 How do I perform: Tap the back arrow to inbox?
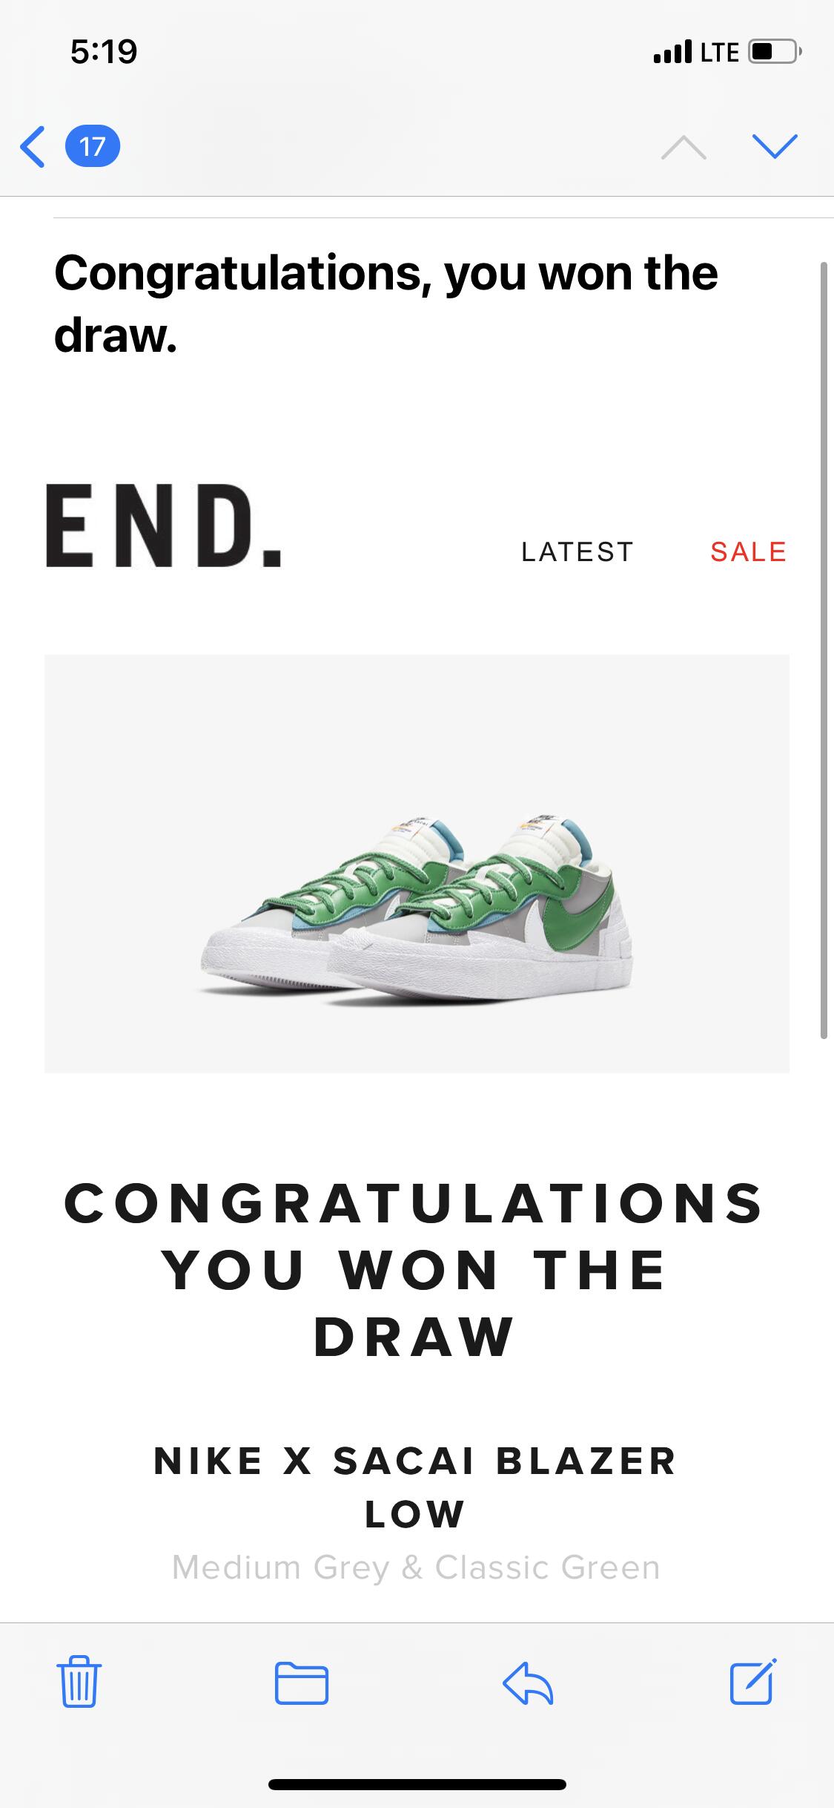click(x=33, y=146)
